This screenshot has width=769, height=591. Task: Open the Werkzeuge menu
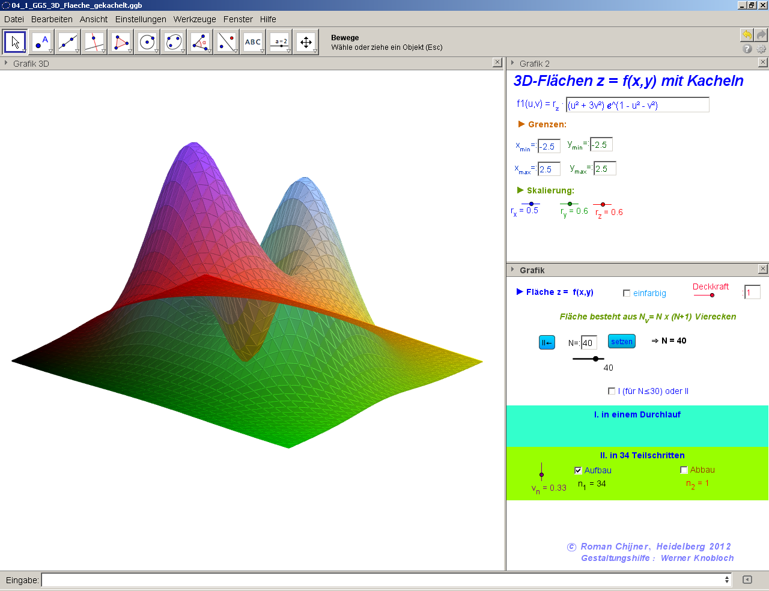pos(195,19)
